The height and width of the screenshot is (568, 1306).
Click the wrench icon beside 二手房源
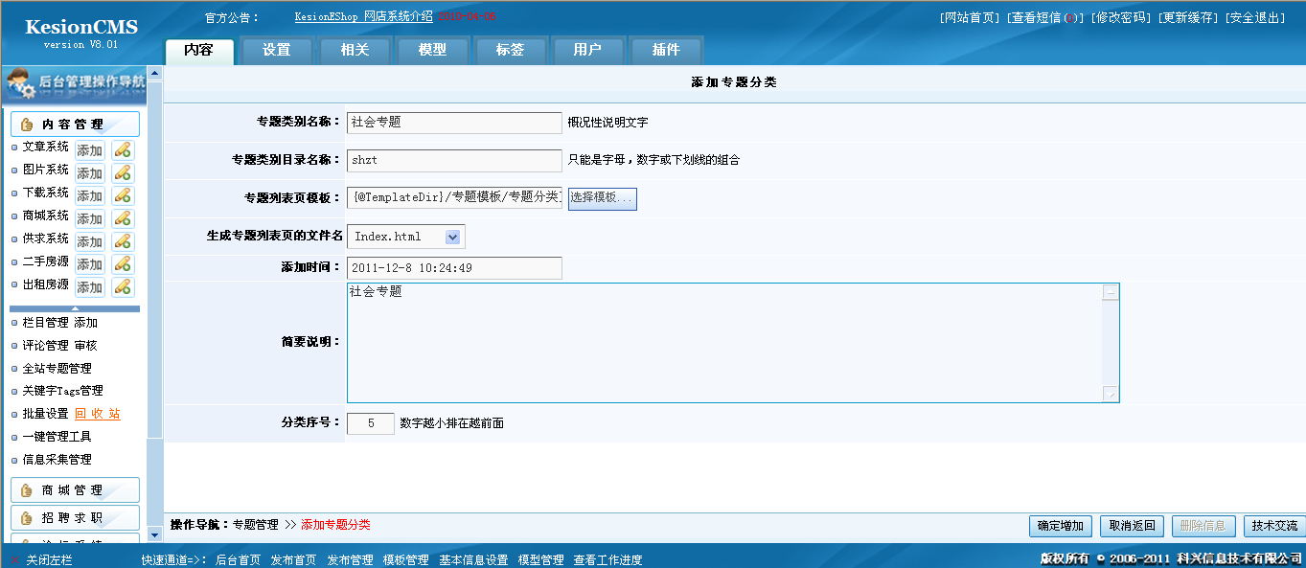(123, 264)
